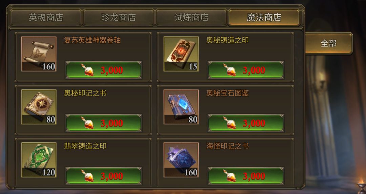Viewport: 366px width, 194px height.
Task: Purchase 奥秘宝石图鉴 for 3,000
Action: 246,123
